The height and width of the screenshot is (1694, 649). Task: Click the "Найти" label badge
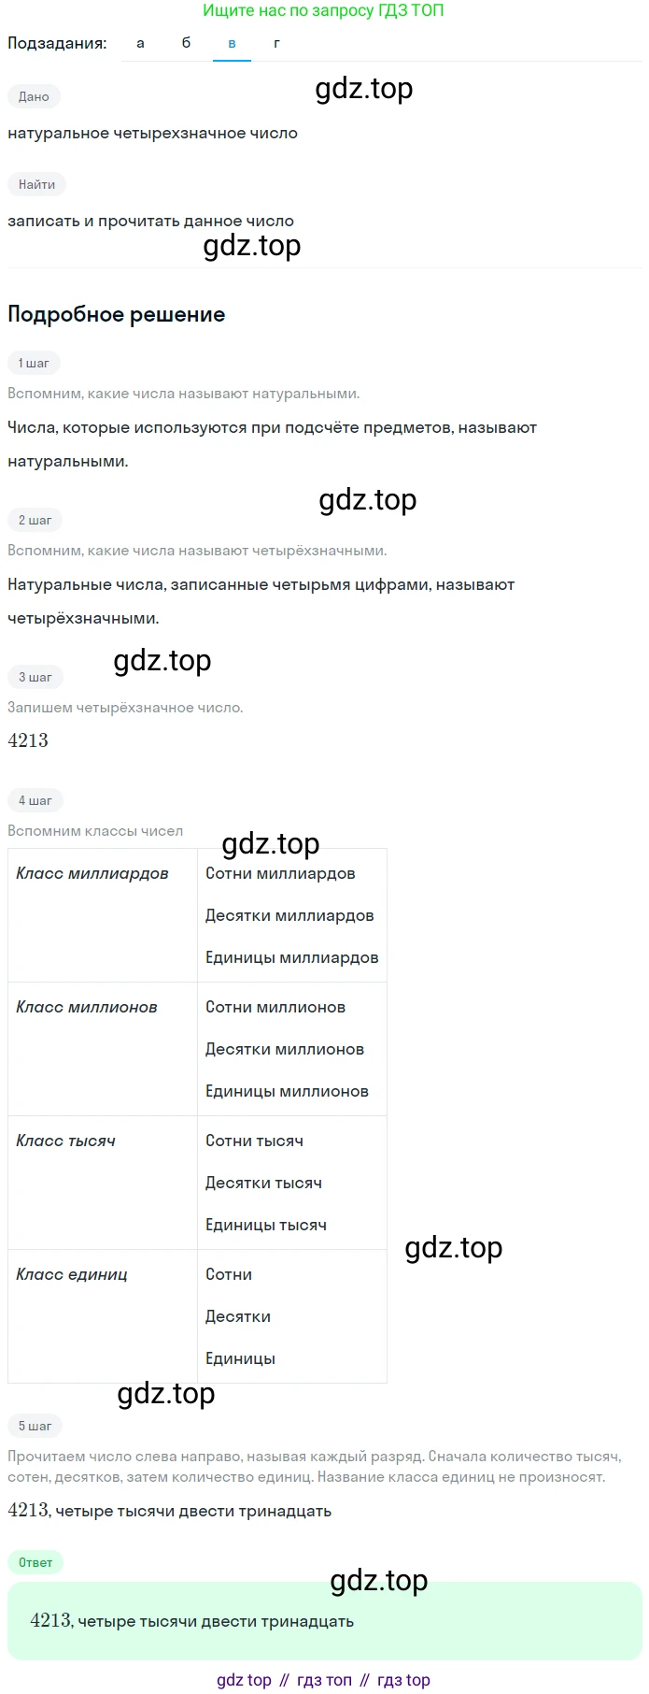(x=36, y=184)
